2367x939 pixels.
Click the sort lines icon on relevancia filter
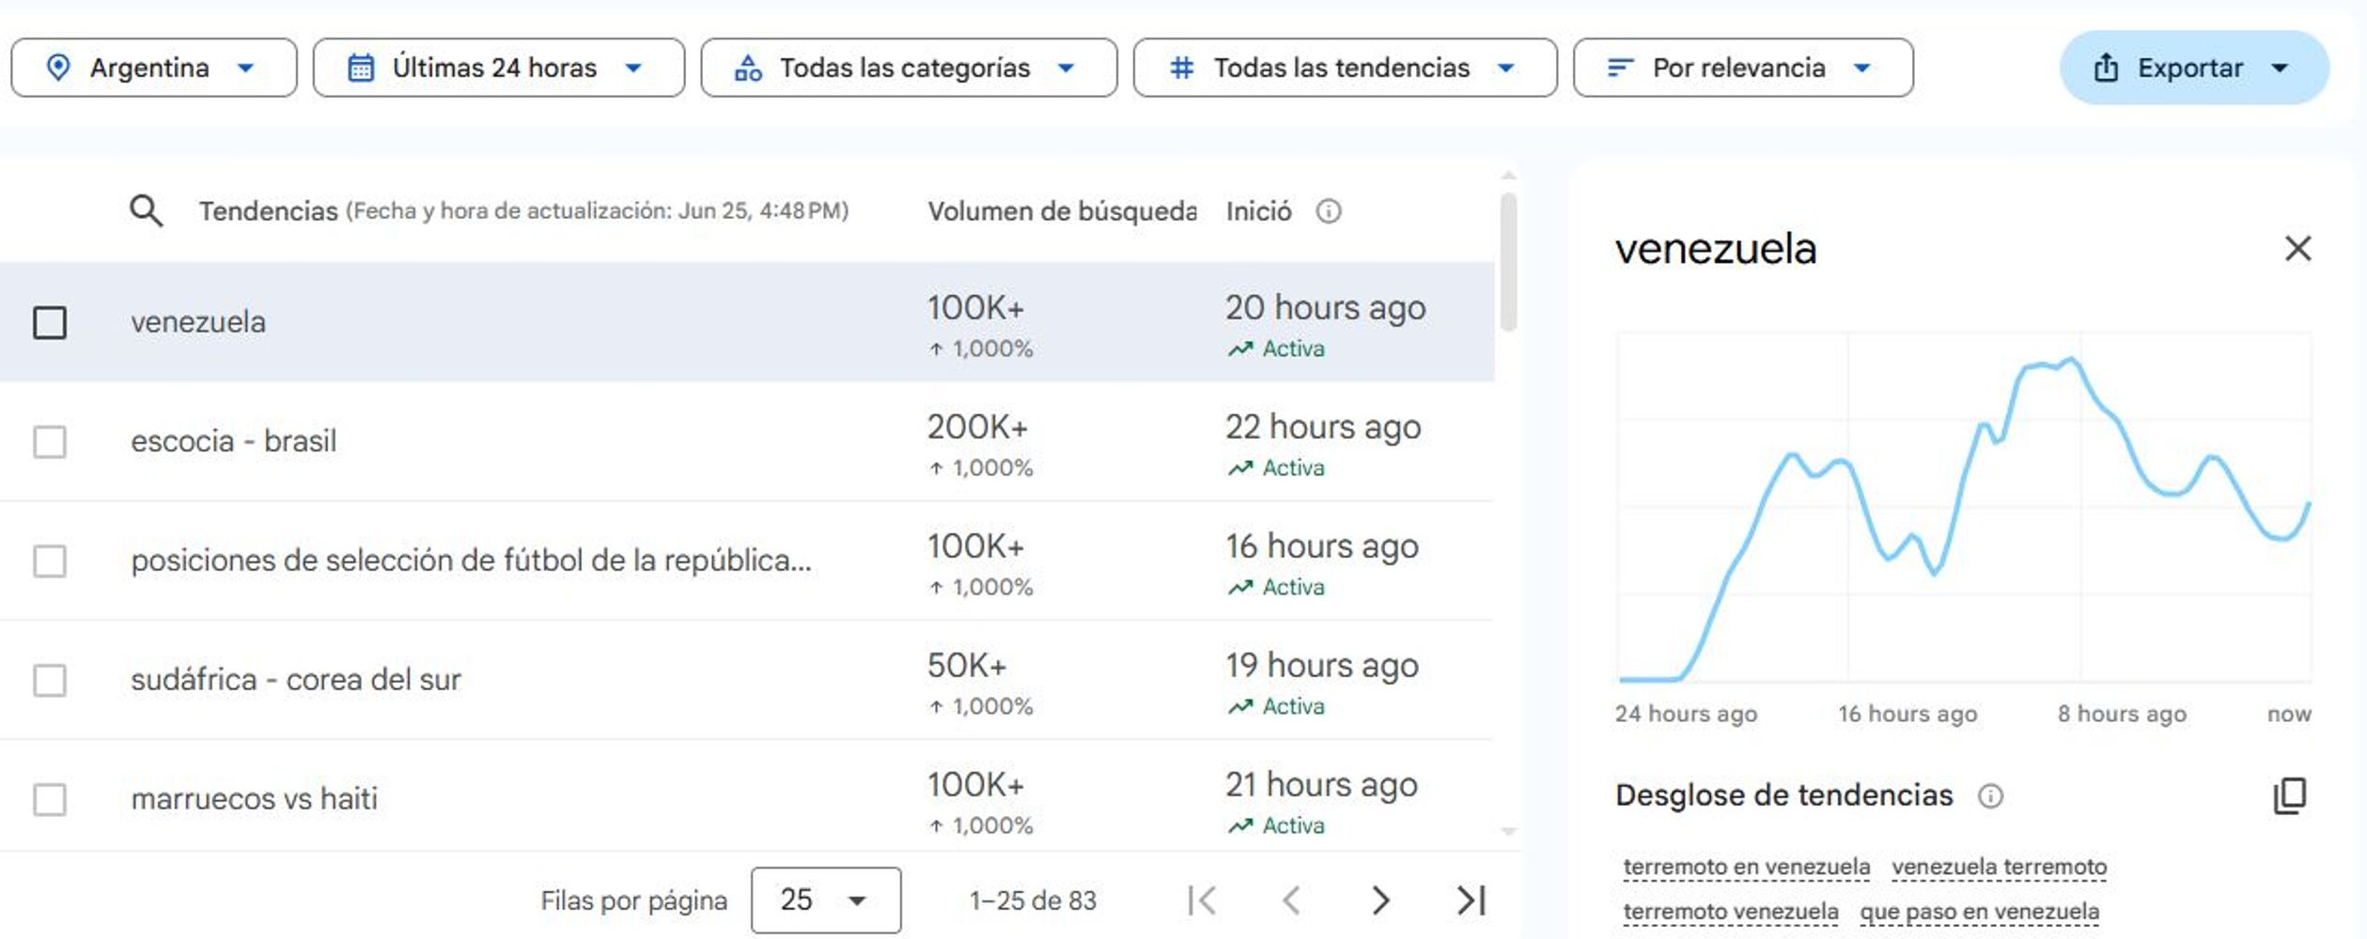(x=1620, y=68)
